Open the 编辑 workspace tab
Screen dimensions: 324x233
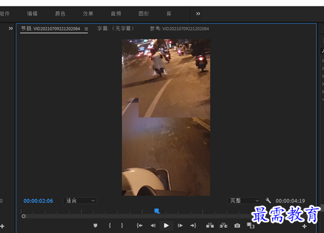click(32, 13)
